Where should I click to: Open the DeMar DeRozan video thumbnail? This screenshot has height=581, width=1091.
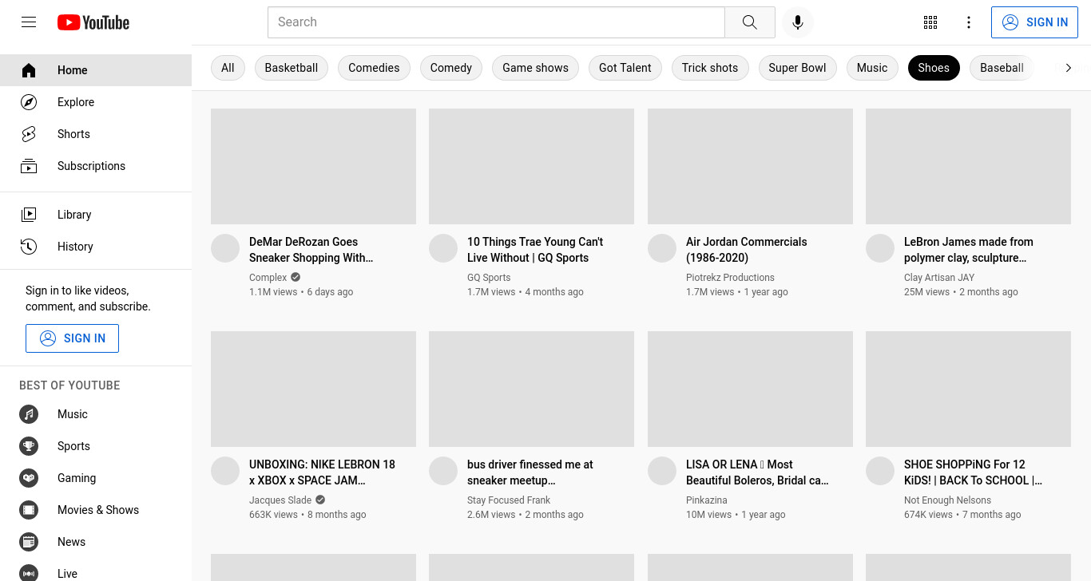point(313,166)
